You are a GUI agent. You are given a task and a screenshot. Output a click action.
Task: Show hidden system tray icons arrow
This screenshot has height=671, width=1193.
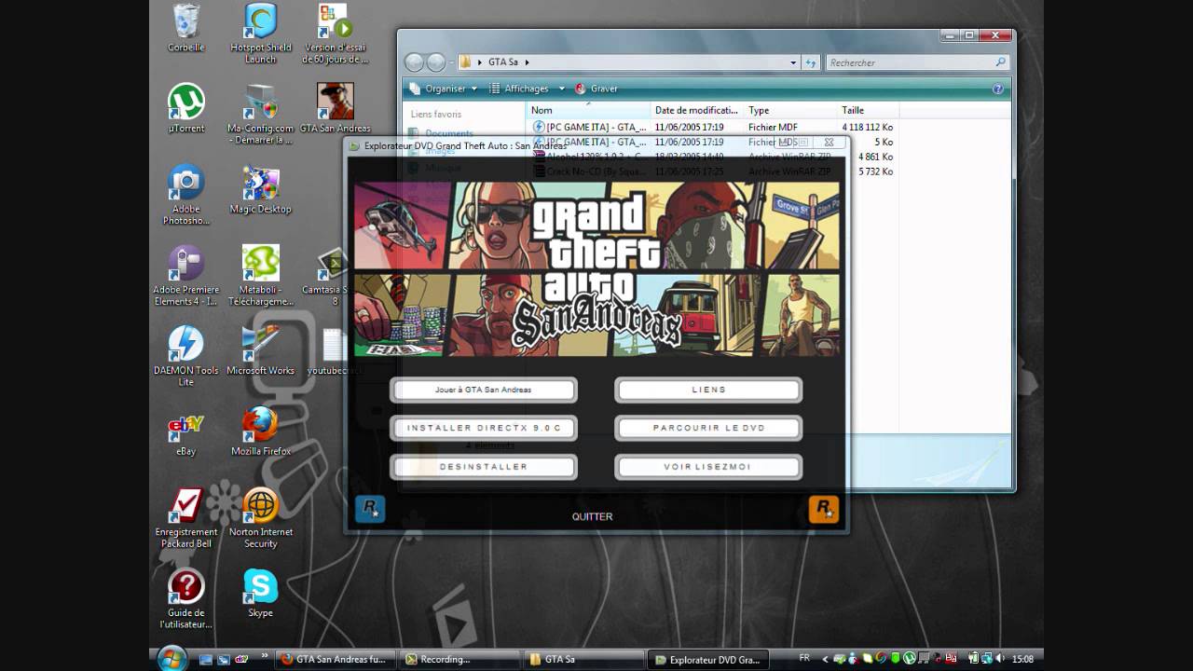pos(825,659)
